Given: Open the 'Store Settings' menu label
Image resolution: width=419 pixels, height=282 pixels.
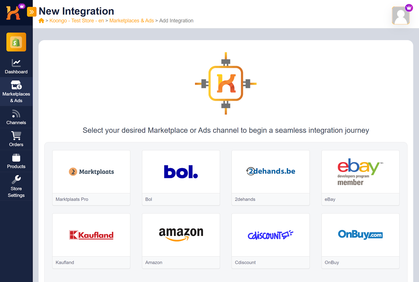Looking at the screenshot, I should pyautogui.click(x=16, y=192).
